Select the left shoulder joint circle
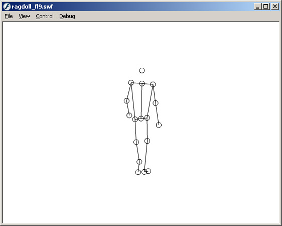This screenshot has width=282, height=226. (131, 83)
